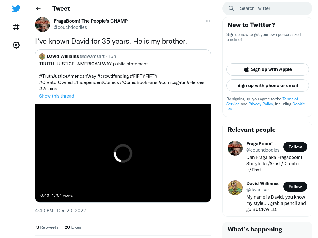Open the Privacy Policy link
The image size is (318, 238).
tap(261, 104)
